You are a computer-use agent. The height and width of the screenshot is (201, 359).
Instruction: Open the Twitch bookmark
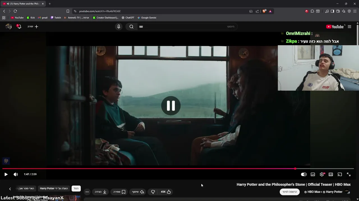point(56,18)
